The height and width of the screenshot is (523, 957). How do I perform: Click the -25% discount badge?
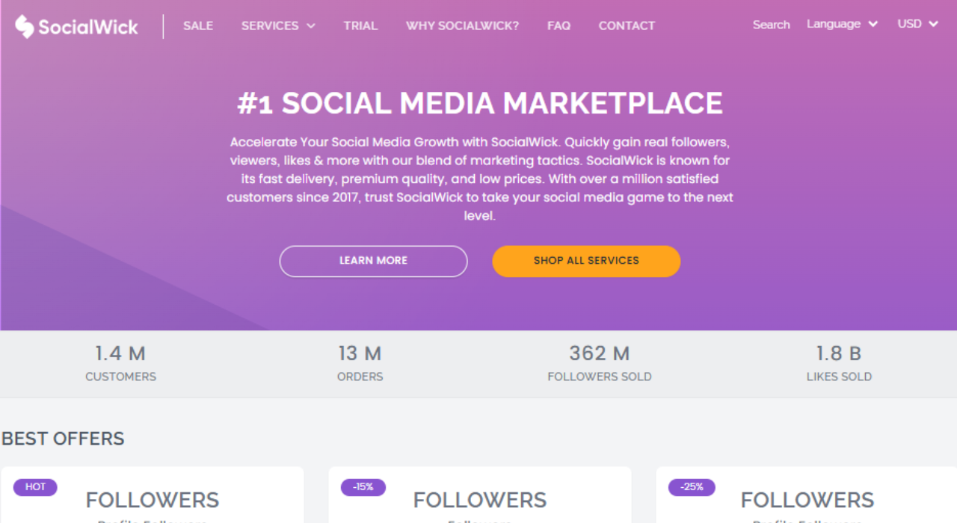coord(691,486)
